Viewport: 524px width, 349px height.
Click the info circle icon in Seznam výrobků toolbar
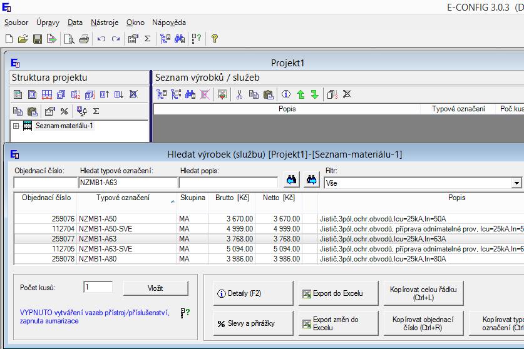(x=285, y=94)
